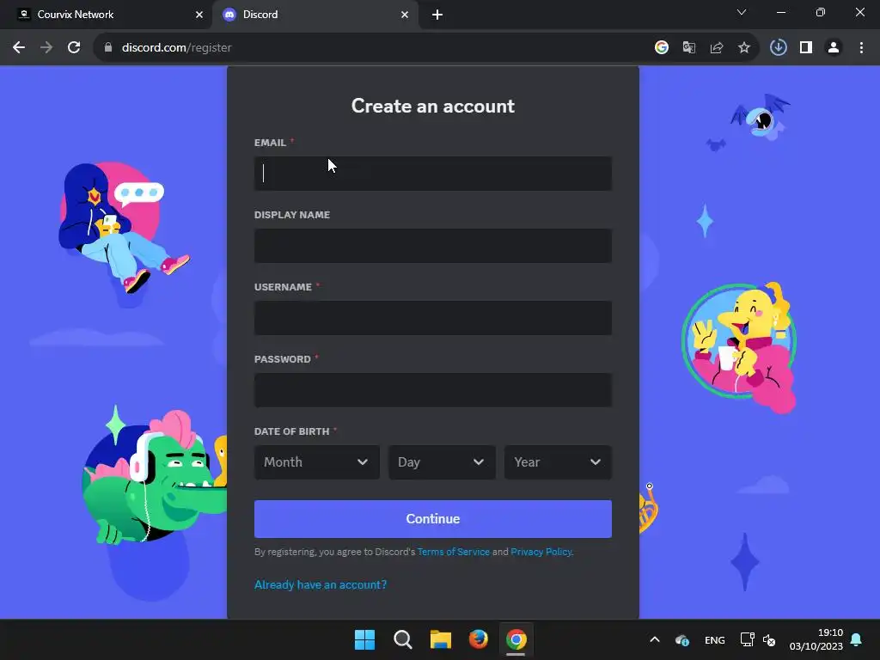Open the Privacy Policy link

[541, 552]
